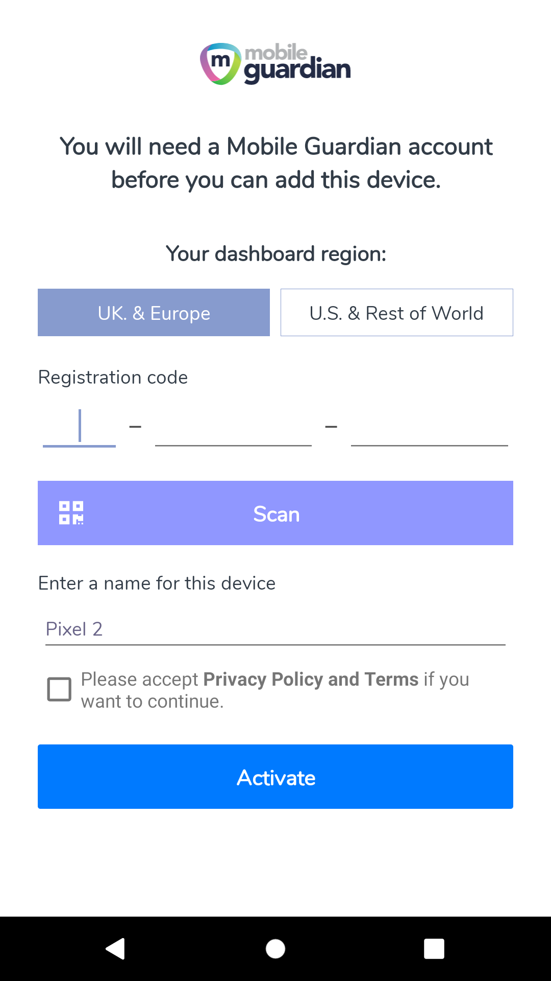
Task: Select the UK. & Europe region
Action: [x=154, y=313]
